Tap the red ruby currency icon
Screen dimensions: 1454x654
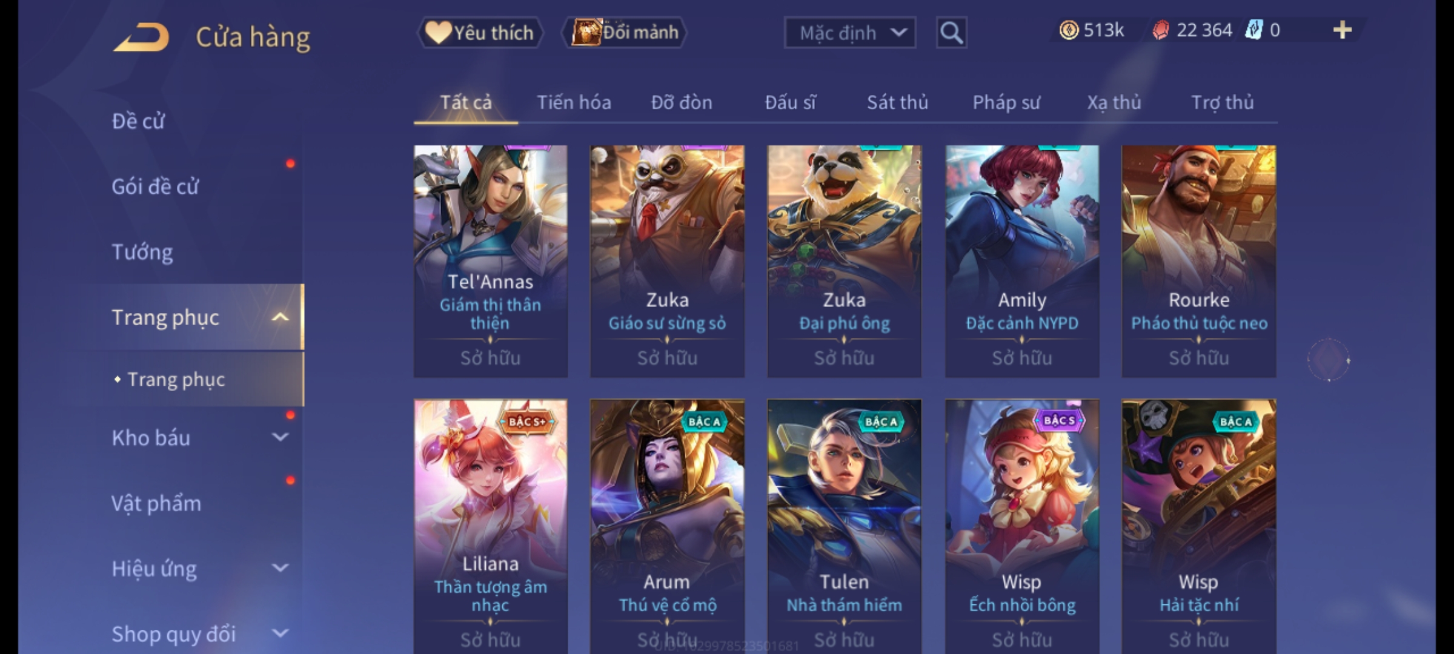[x=1160, y=30]
